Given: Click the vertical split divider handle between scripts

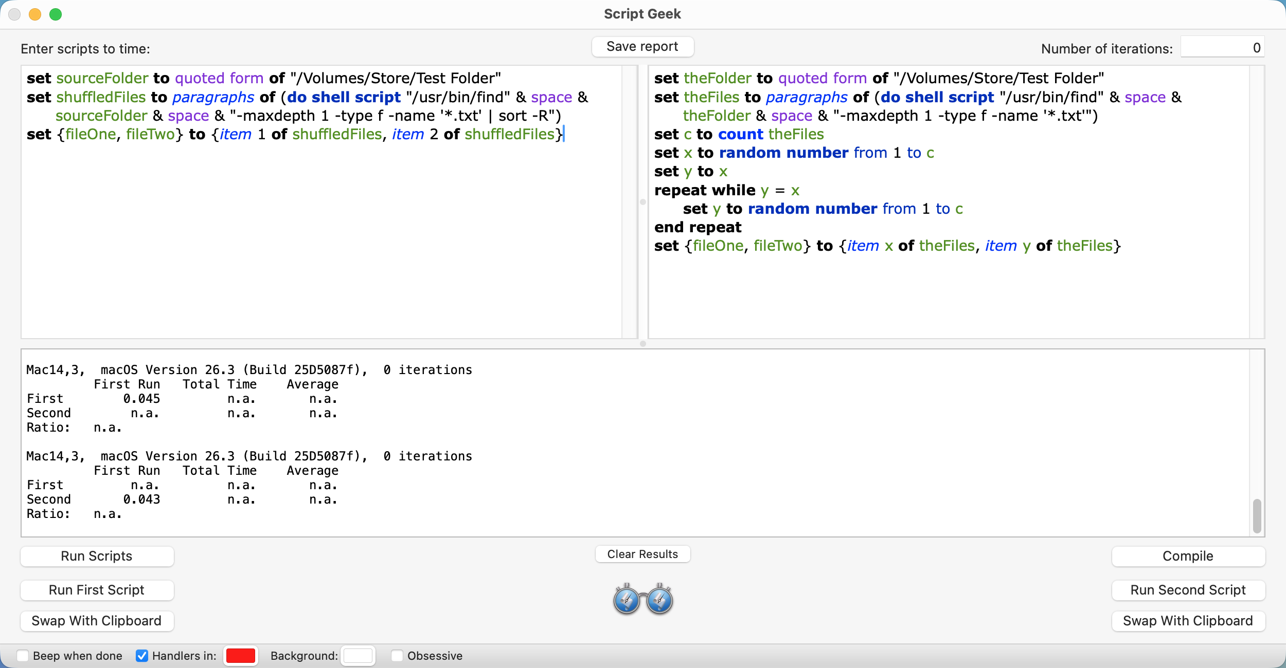Looking at the screenshot, I should click(642, 202).
